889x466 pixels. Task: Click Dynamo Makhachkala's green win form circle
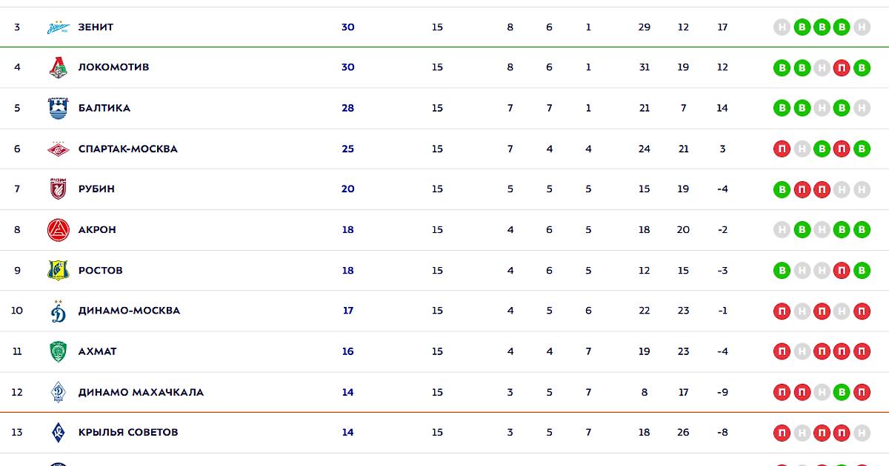842,392
